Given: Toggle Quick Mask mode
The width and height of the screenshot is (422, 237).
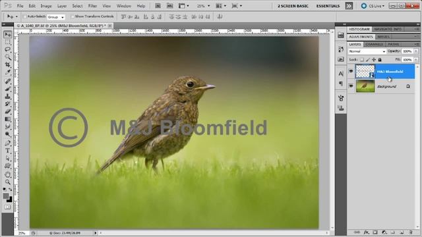Looking at the screenshot, I should tap(7, 207).
